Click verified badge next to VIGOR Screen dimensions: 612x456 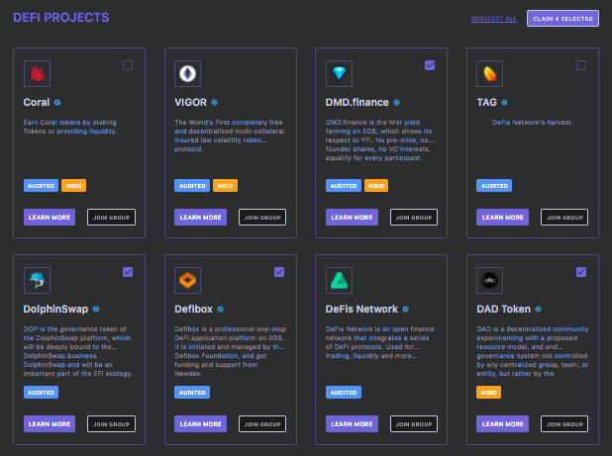pyautogui.click(x=214, y=103)
